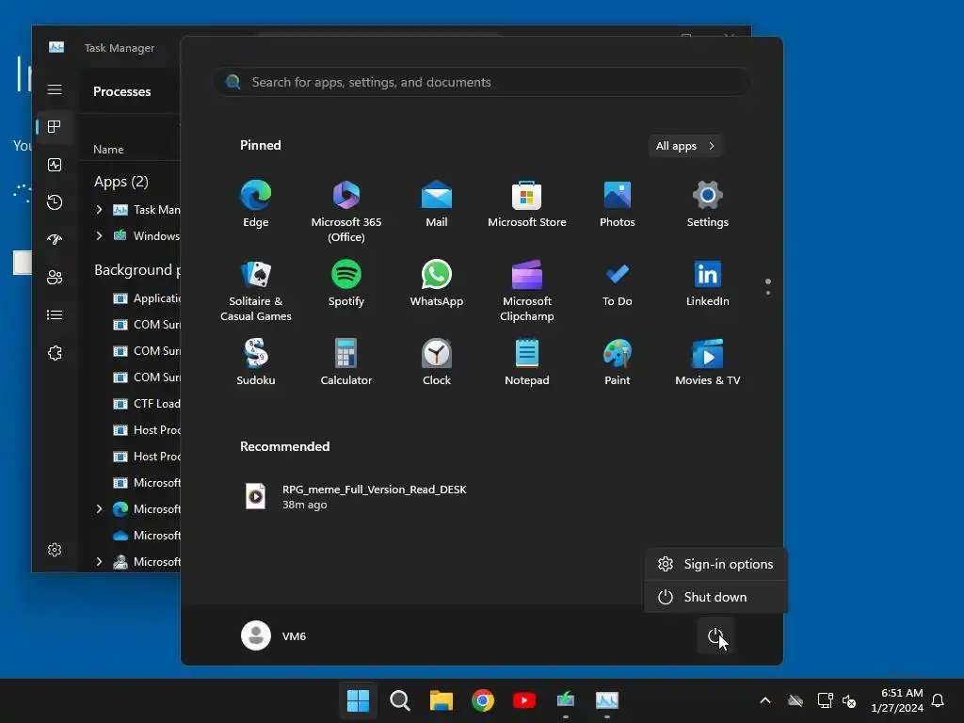
Task: Expand the Windows app process row
Action: tap(99, 236)
